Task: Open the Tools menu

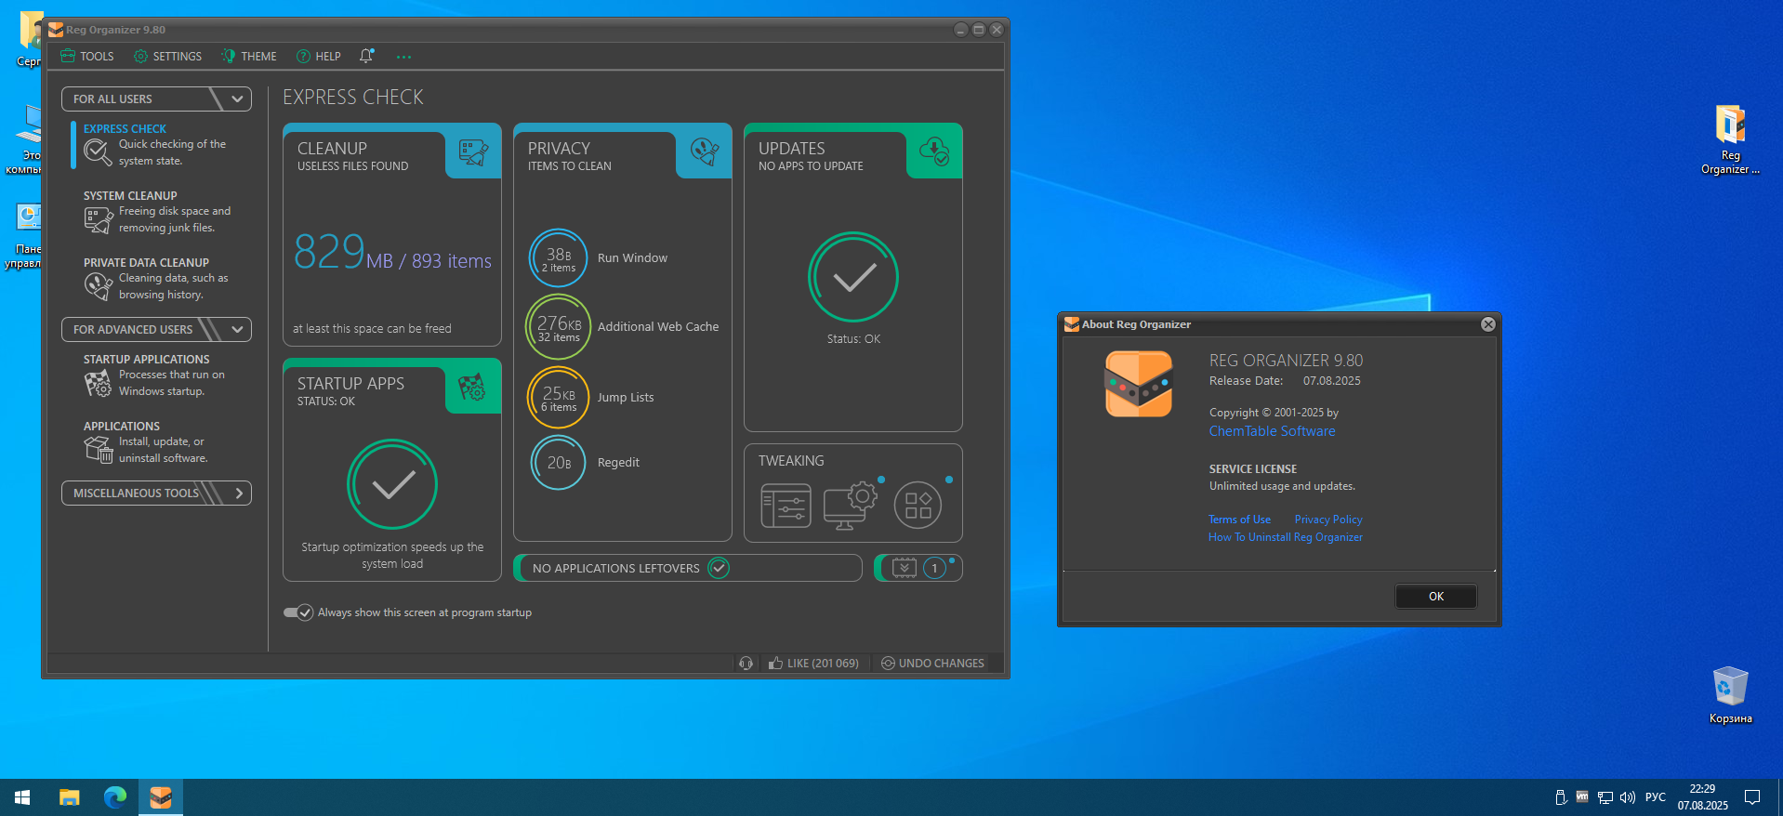Action: (87, 57)
